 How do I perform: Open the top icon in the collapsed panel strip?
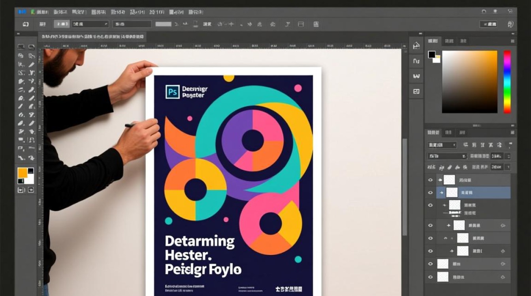coord(416,46)
